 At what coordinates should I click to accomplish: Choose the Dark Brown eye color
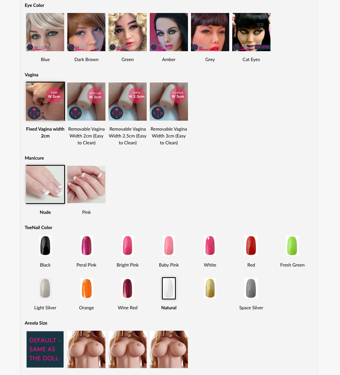tap(86, 32)
